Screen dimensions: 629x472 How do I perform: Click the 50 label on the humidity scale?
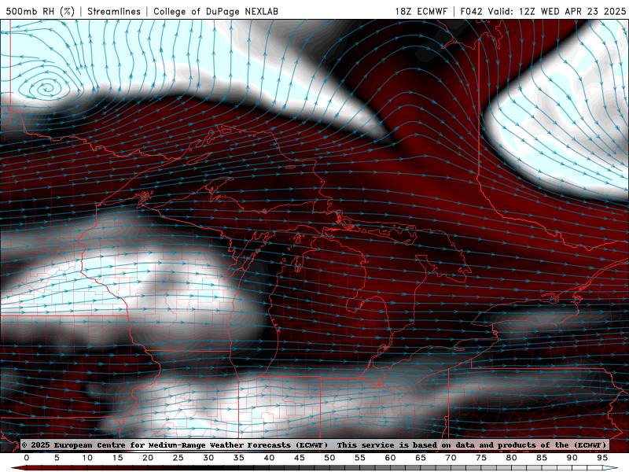tap(329, 458)
